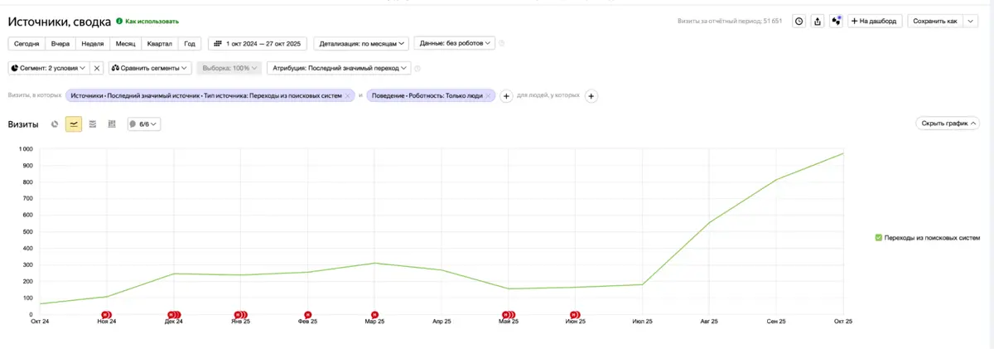Add visit condition with plus after Только люди
This screenshot has height=349, width=994.
pos(507,96)
